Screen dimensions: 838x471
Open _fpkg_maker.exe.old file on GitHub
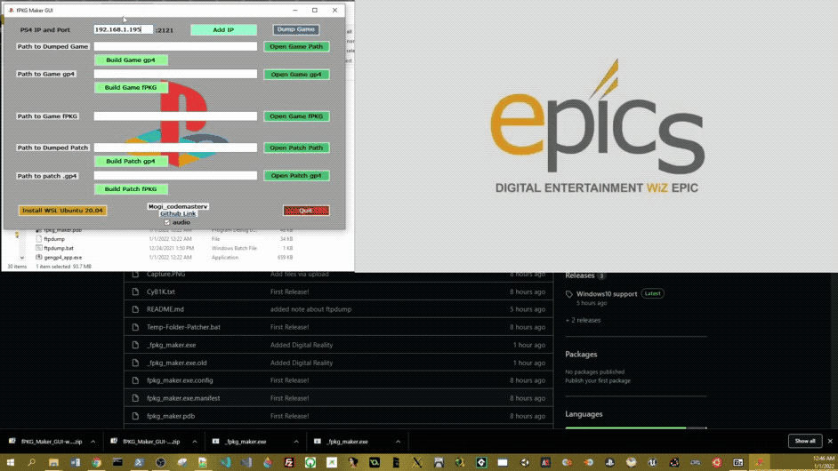[x=176, y=363]
